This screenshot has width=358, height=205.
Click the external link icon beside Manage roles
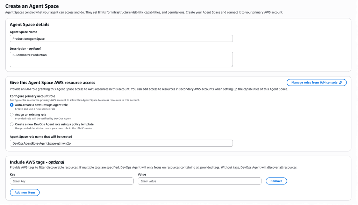[x=340, y=82]
